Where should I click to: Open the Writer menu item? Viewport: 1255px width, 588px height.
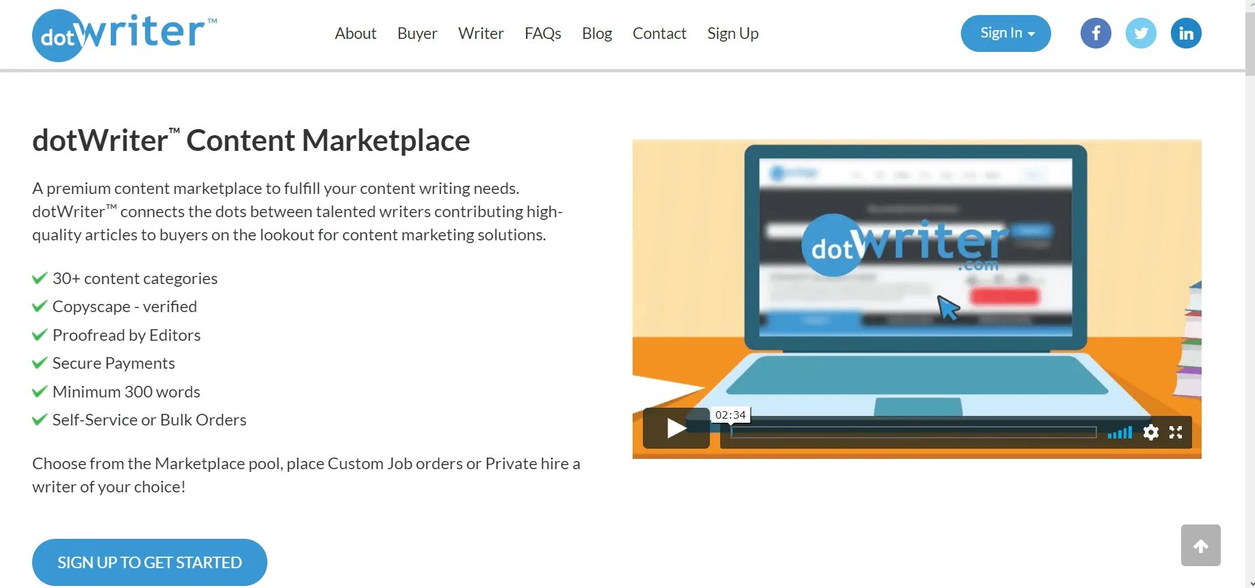tap(481, 33)
